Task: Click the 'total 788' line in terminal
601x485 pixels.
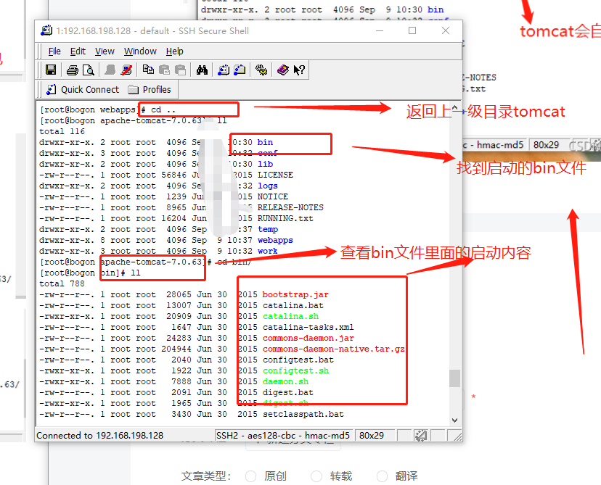Action: pos(62,283)
